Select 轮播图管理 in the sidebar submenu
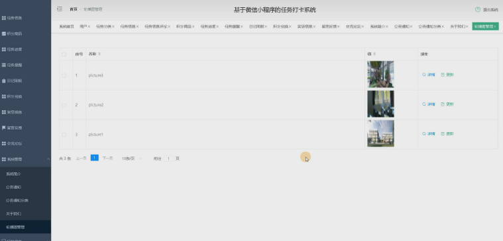 [x=25, y=227]
